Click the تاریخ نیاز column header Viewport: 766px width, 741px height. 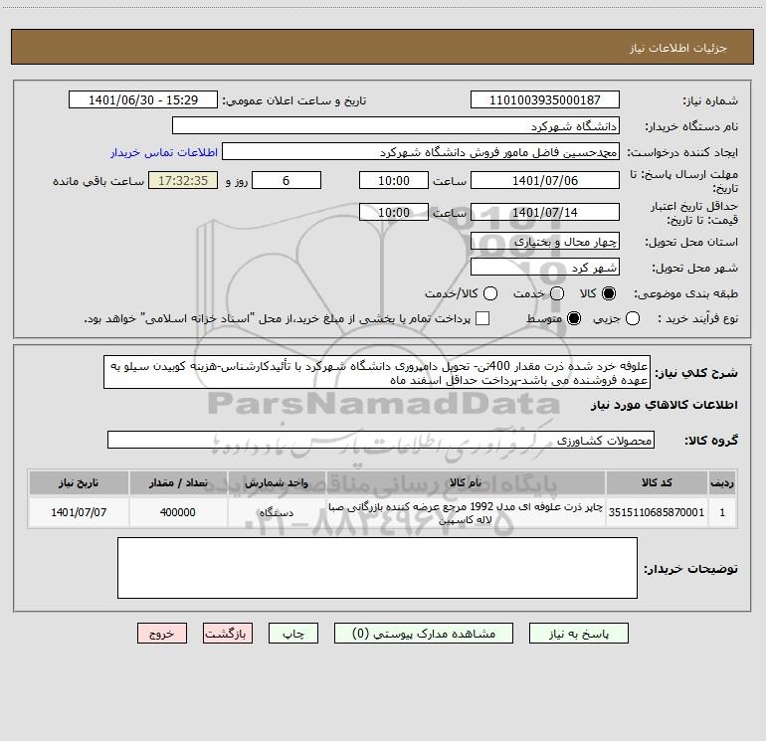(x=79, y=482)
